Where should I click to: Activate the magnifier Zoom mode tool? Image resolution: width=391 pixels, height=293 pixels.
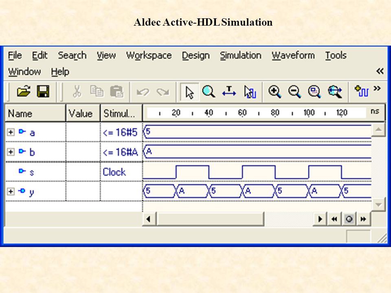point(209,92)
